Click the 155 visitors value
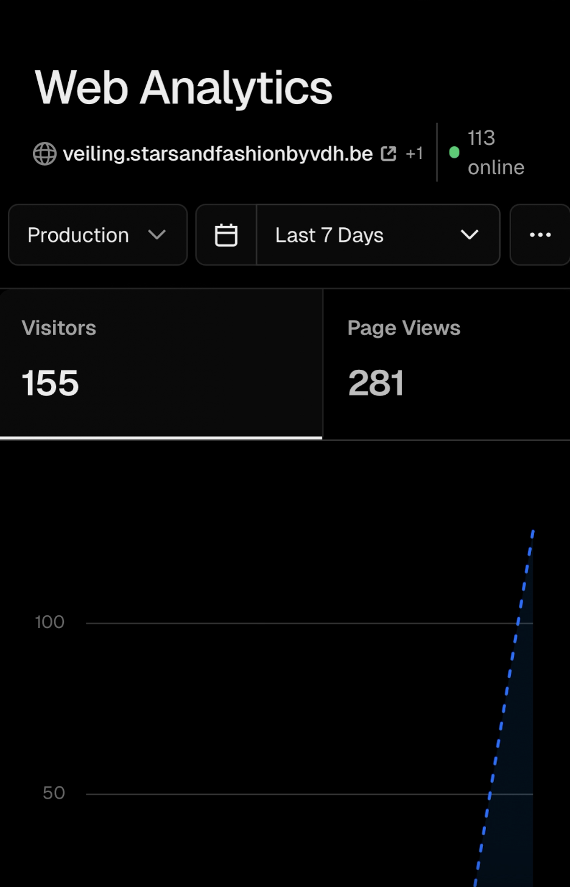Image resolution: width=570 pixels, height=887 pixels. click(51, 383)
